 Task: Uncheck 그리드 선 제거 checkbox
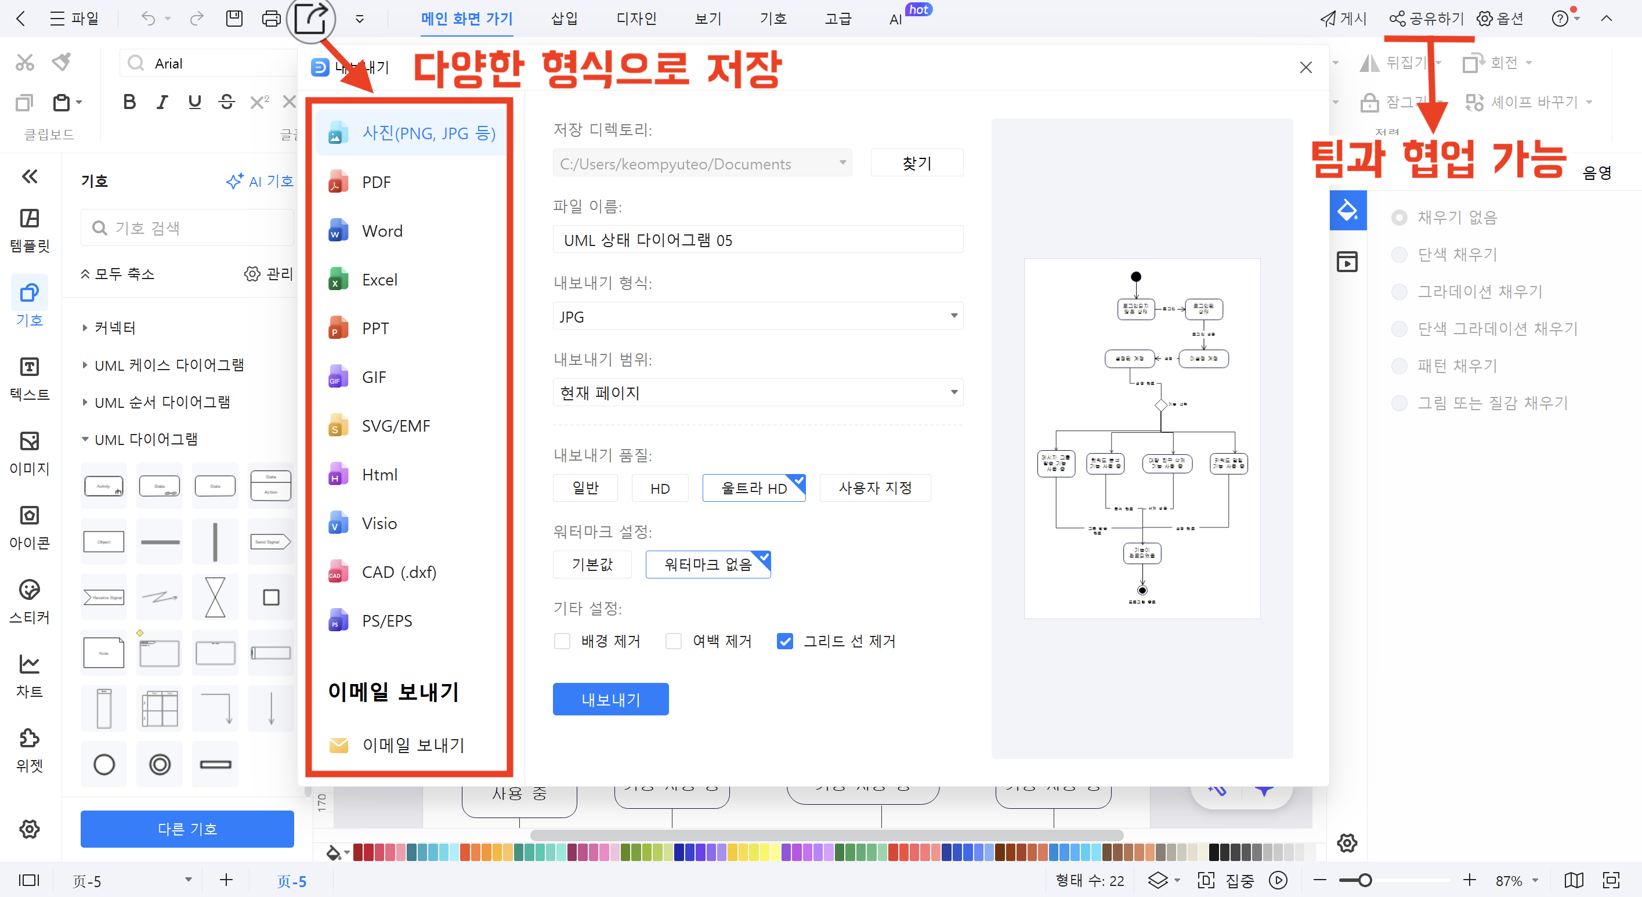pos(785,641)
